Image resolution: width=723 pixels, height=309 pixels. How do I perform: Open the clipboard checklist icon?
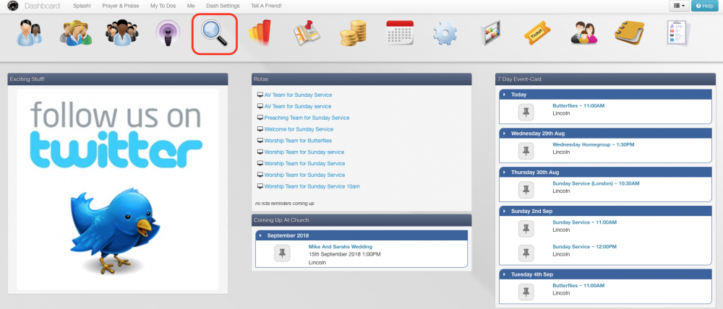tap(678, 33)
